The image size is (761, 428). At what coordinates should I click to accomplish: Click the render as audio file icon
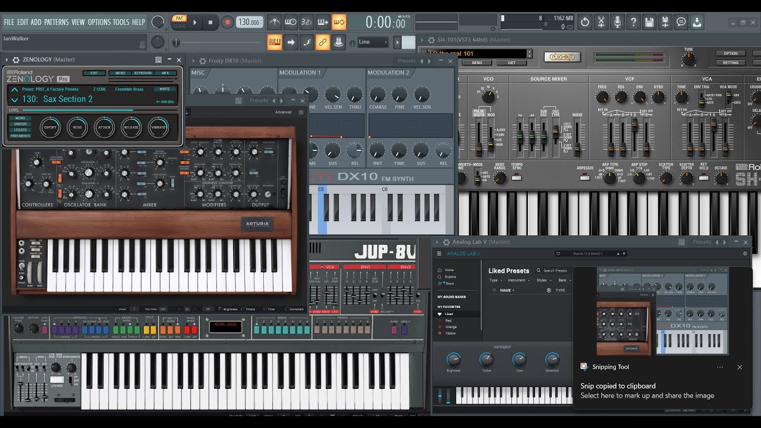(x=665, y=23)
